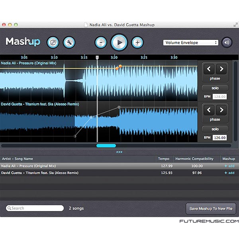Click the 3:30 mark on the timeline
The width and height of the screenshot is (239, 239).
[174, 57]
